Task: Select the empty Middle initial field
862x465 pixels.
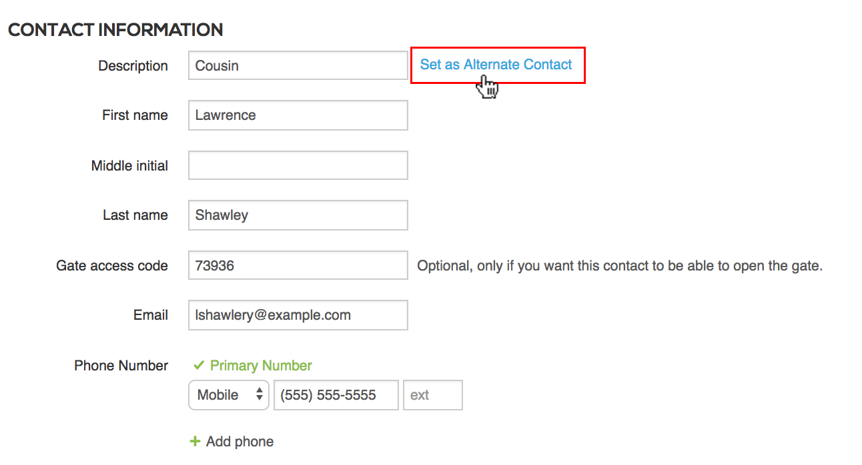Action: pos(298,165)
